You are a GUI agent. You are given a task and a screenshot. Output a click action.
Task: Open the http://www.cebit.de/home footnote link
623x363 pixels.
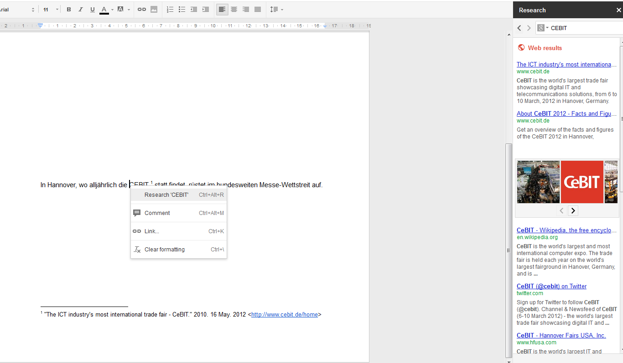285,315
